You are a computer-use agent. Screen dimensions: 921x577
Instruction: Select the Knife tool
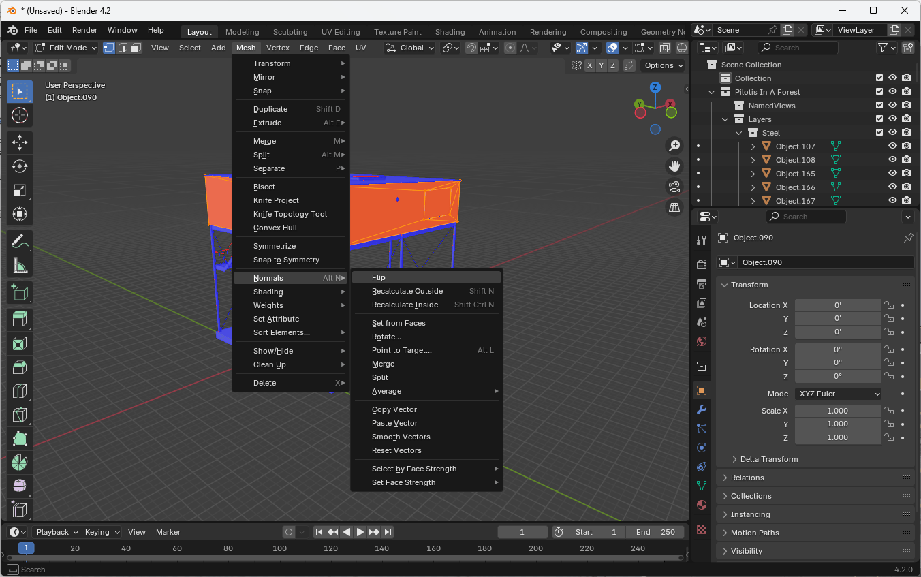click(x=20, y=415)
